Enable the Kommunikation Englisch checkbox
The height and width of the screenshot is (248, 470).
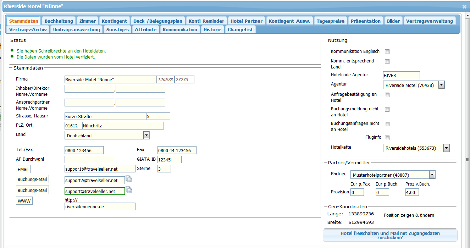point(387,51)
